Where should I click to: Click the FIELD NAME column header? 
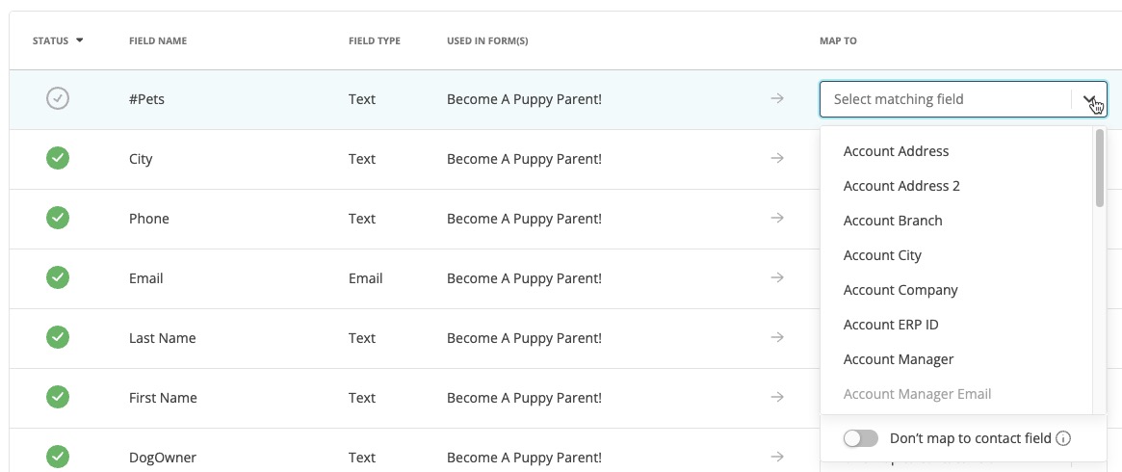[158, 40]
